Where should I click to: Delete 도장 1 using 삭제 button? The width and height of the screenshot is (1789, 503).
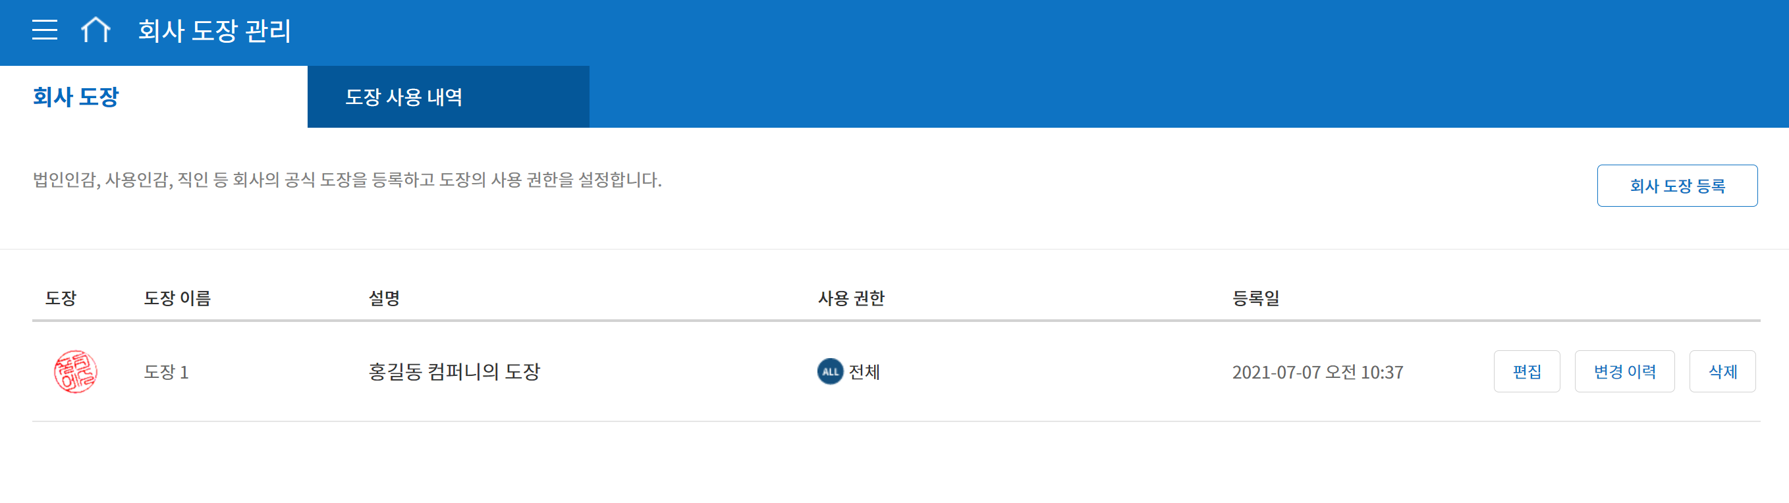point(1722,372)
